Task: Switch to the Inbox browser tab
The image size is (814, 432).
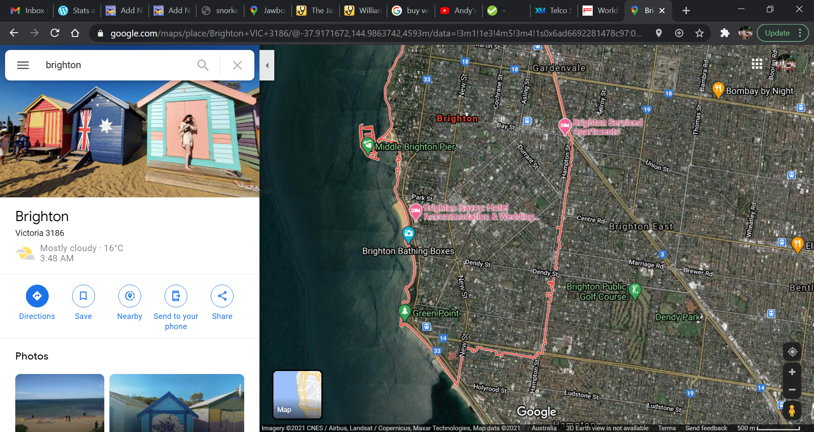Action: (x=28, y=11)
